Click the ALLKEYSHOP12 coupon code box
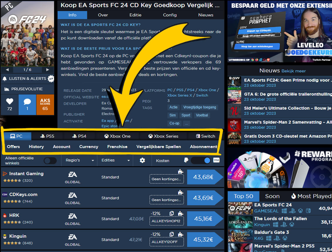The height and width of the screenshot is (252, 332). (167, 221)
